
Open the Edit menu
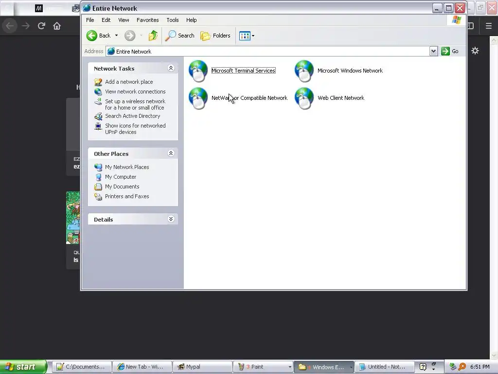click(106, 20)
